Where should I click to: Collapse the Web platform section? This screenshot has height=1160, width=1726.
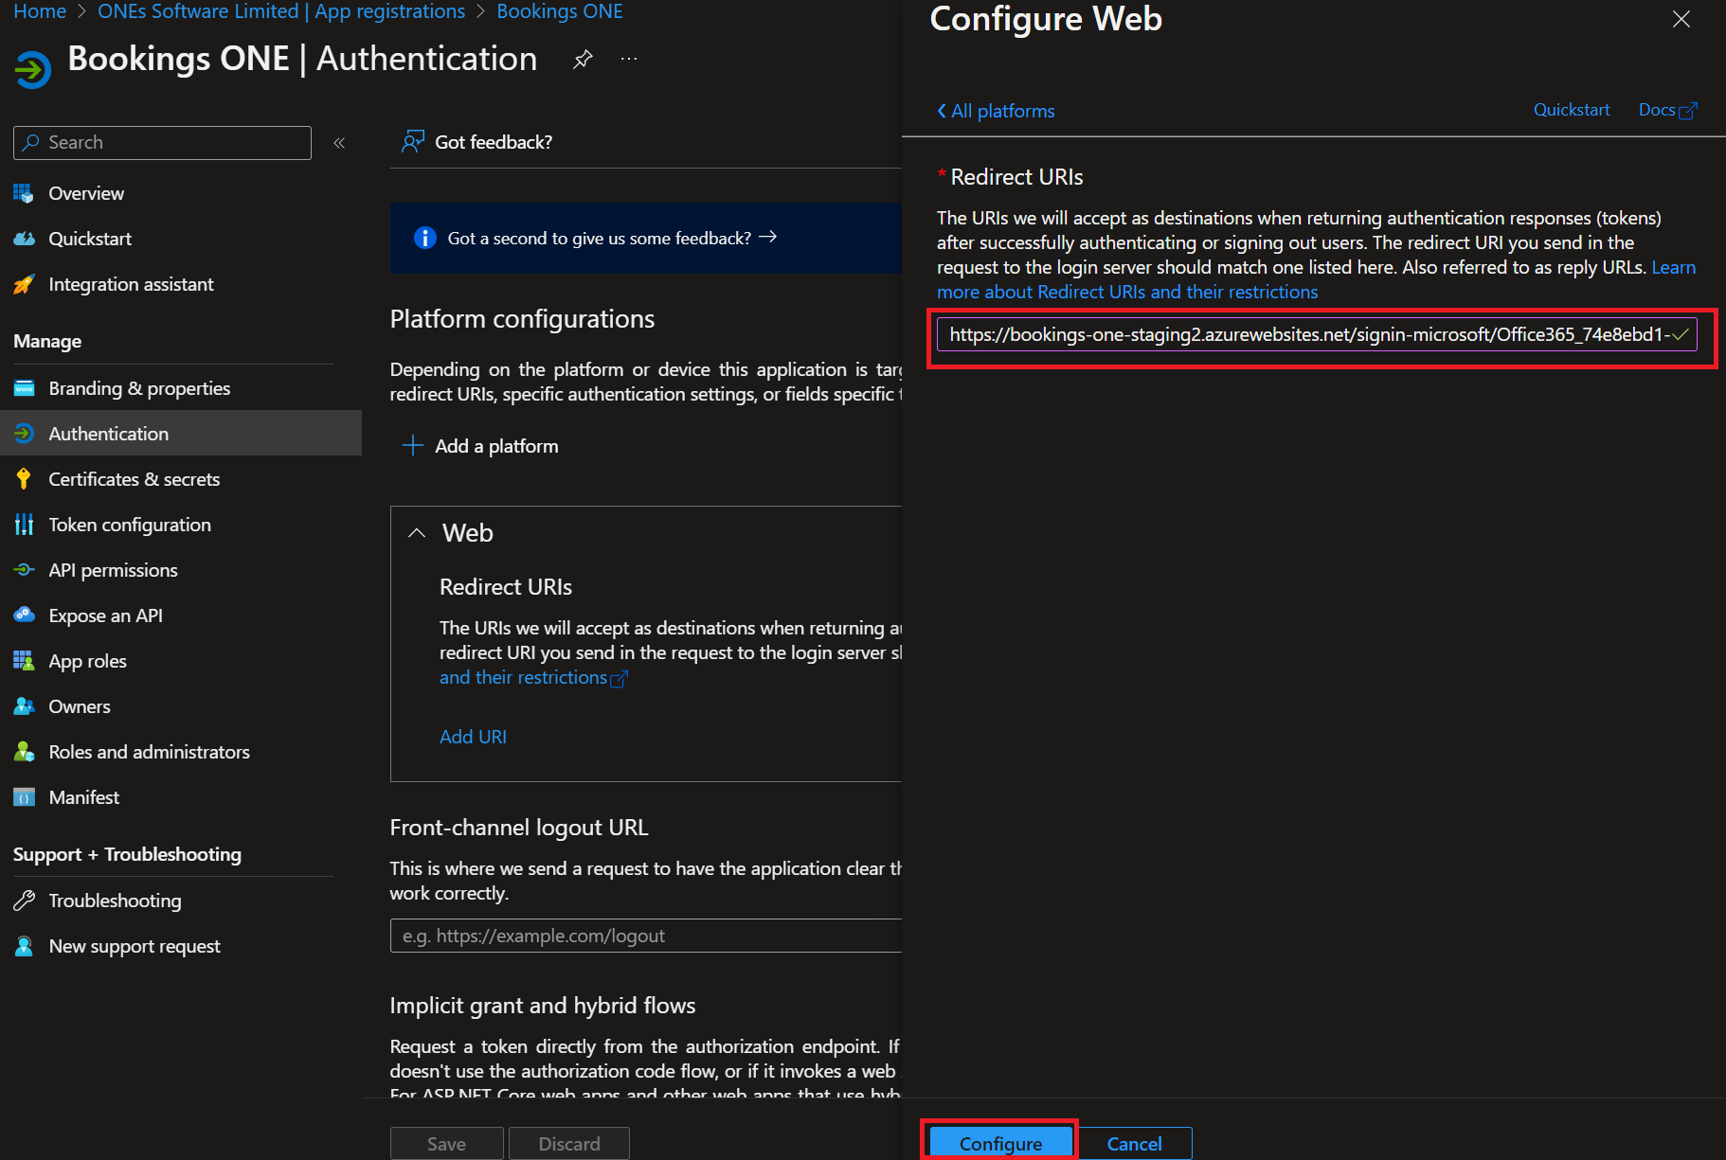(417, 533)
